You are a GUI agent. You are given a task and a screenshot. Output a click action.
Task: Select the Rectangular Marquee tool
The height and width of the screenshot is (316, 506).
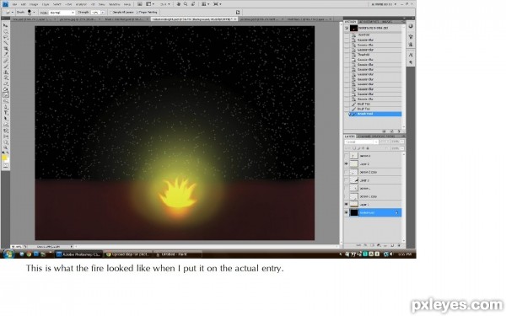coord(6,31)
